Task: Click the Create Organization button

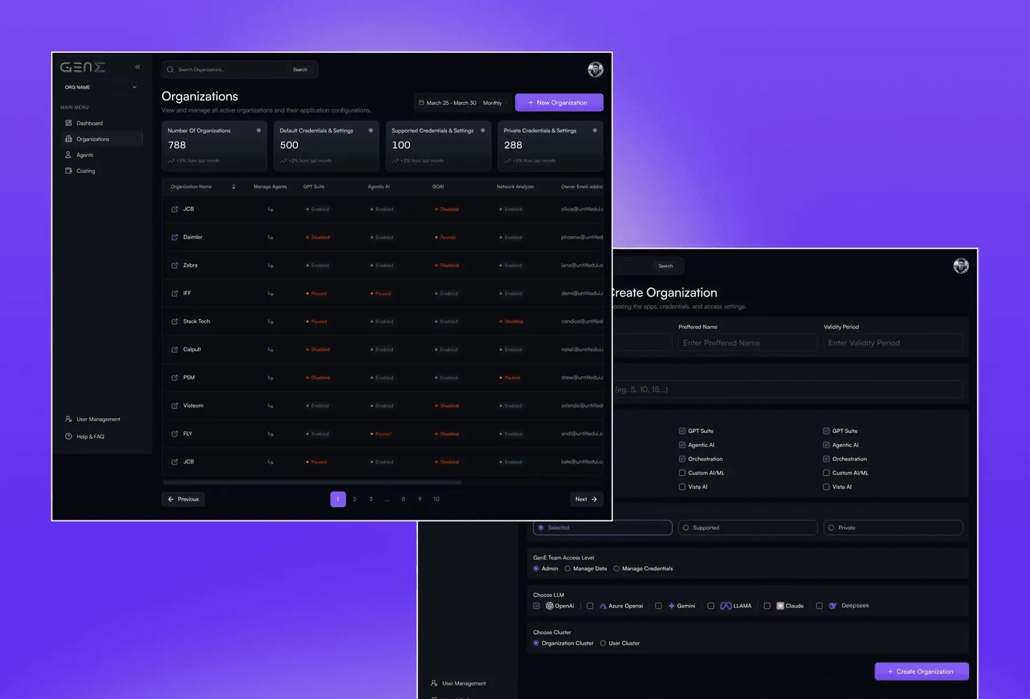Action: click(921, 672)
